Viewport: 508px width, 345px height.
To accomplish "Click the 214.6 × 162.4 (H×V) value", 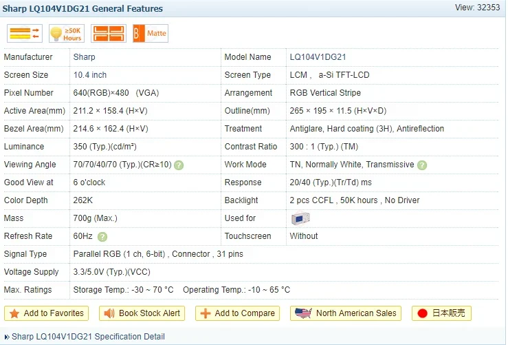I will coord(111,129).
